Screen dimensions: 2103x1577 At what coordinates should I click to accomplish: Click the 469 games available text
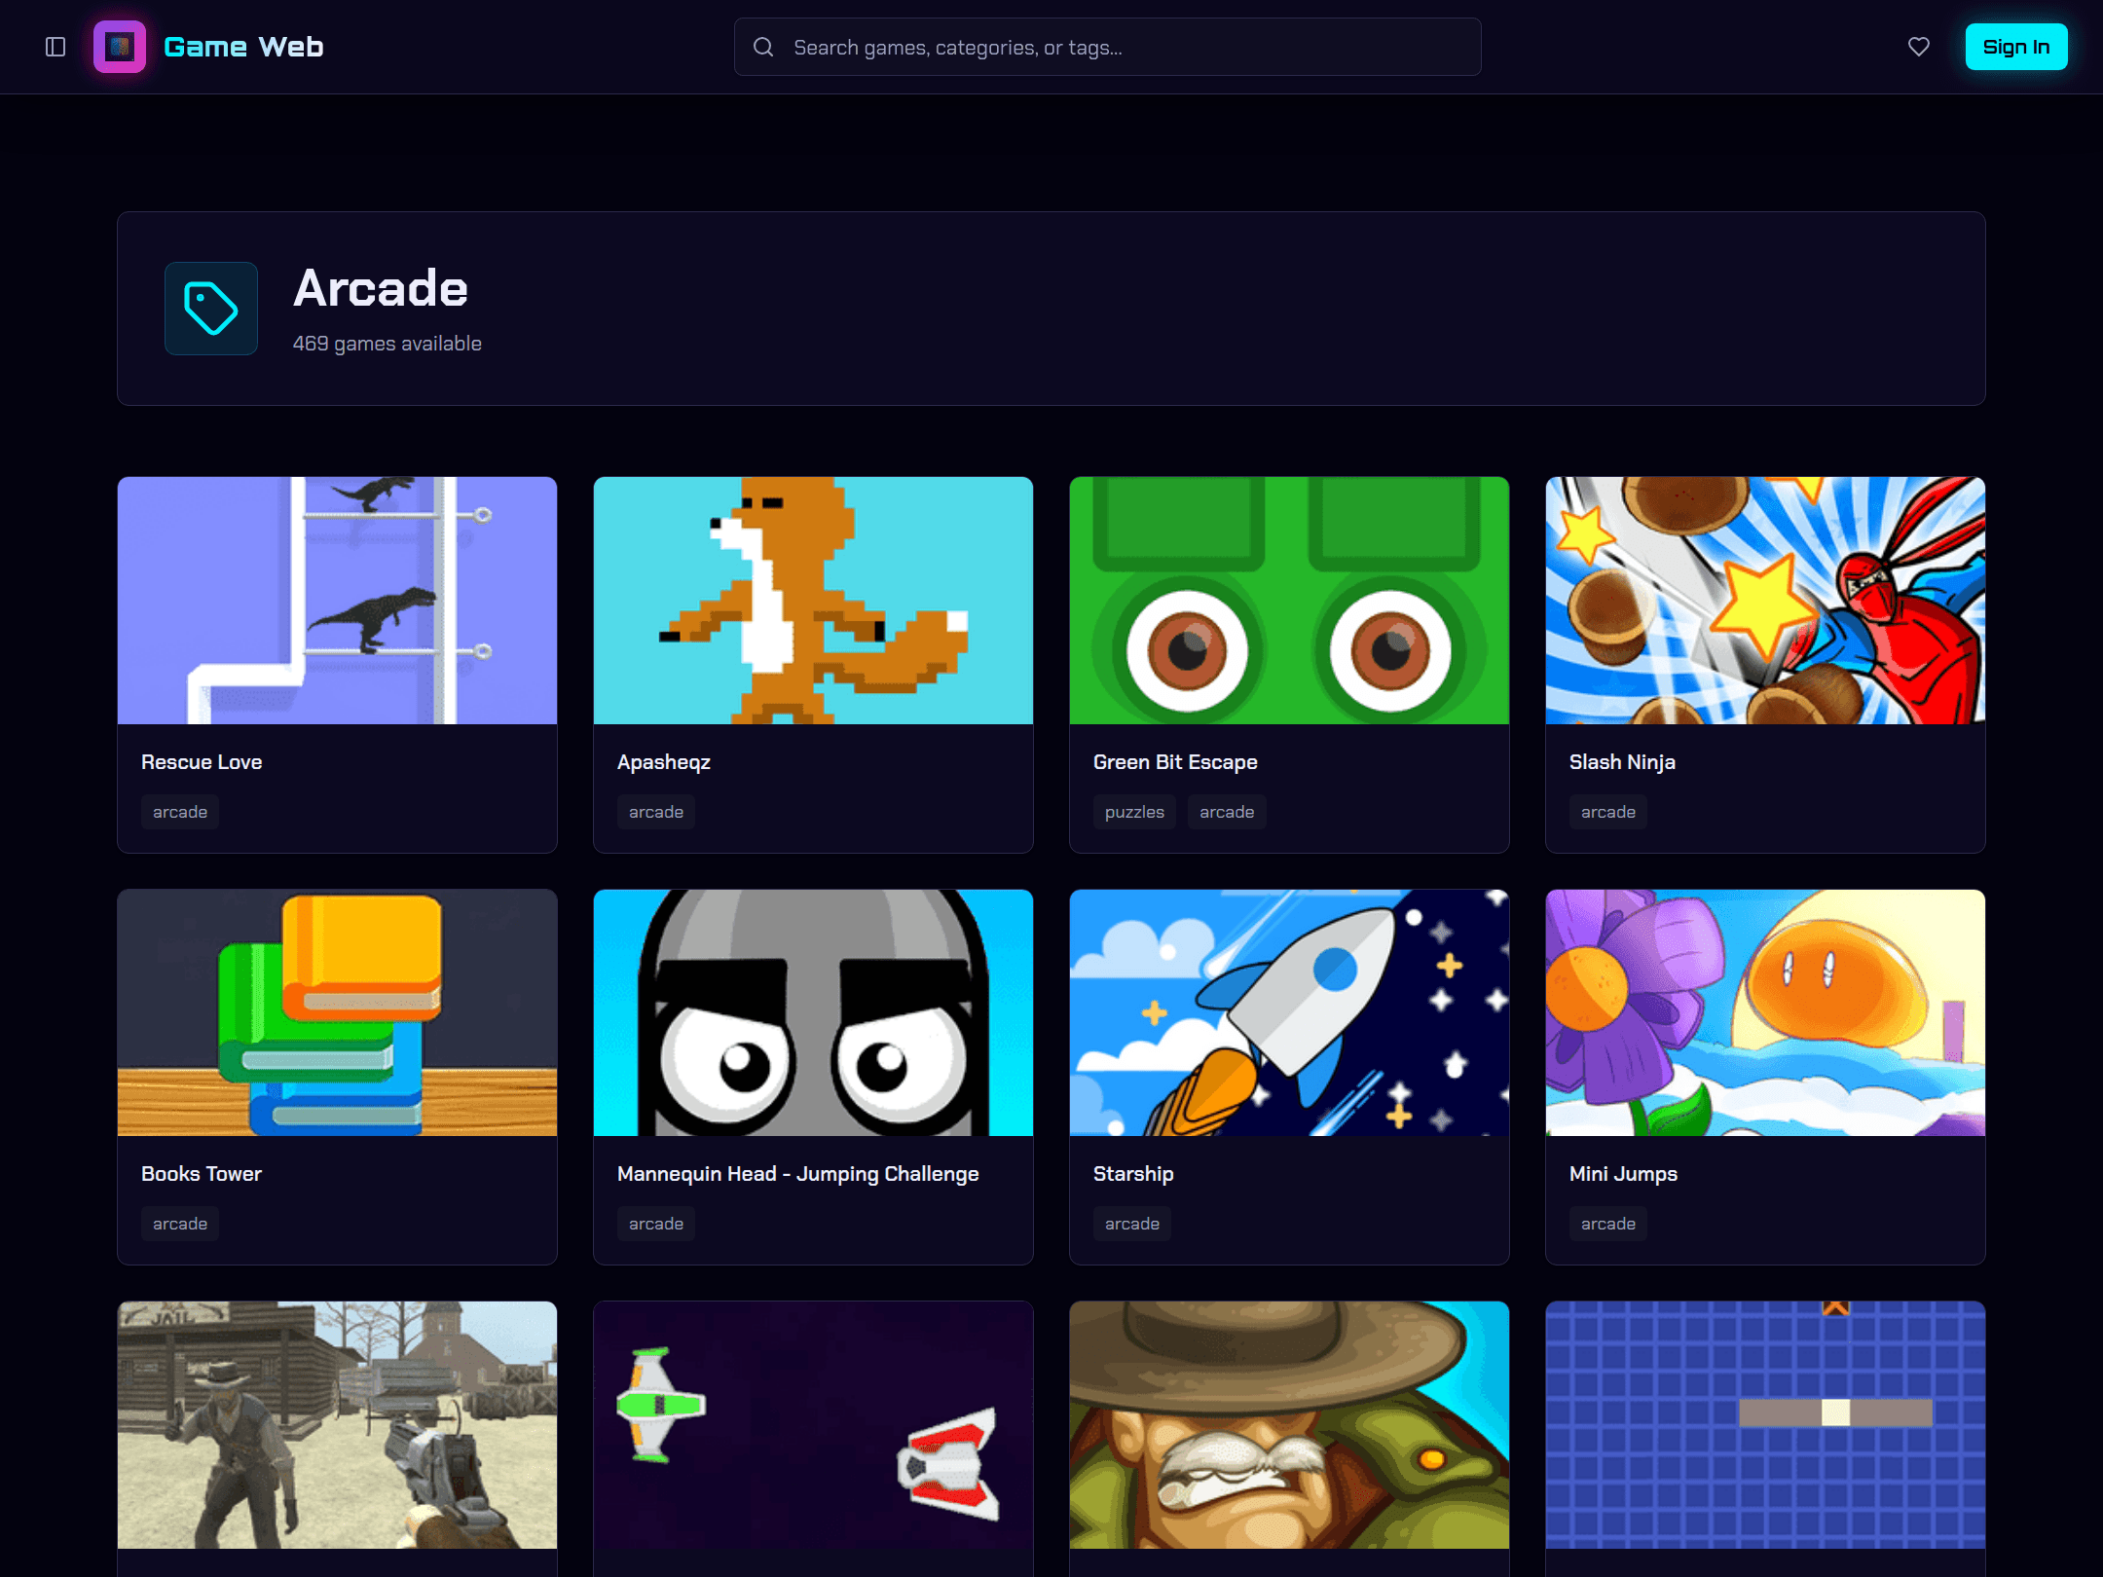click(387, 344)
